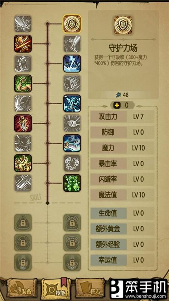The height and width of the screenshot is (301, 169).
Task: Click the grayed-out crossed swords skill
Action: tap(23, 183)
